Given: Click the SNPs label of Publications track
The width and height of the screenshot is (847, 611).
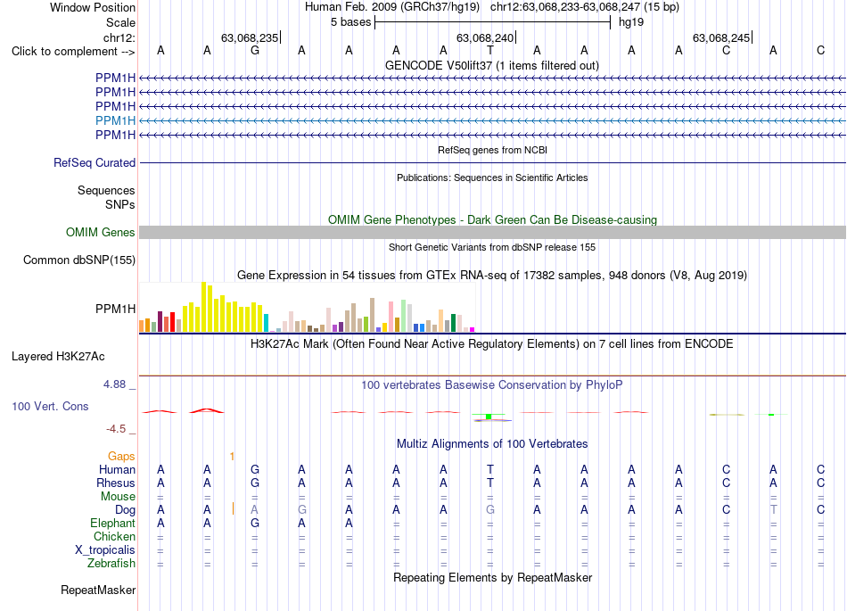Looking at the screenshot, I should [x=120, y=205].
